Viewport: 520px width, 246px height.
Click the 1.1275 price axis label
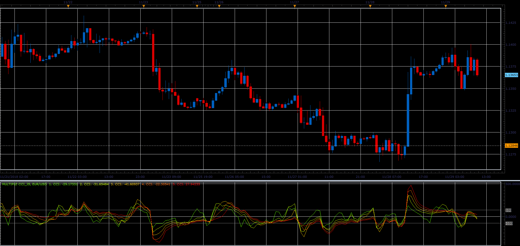click(x=511, y=154)
